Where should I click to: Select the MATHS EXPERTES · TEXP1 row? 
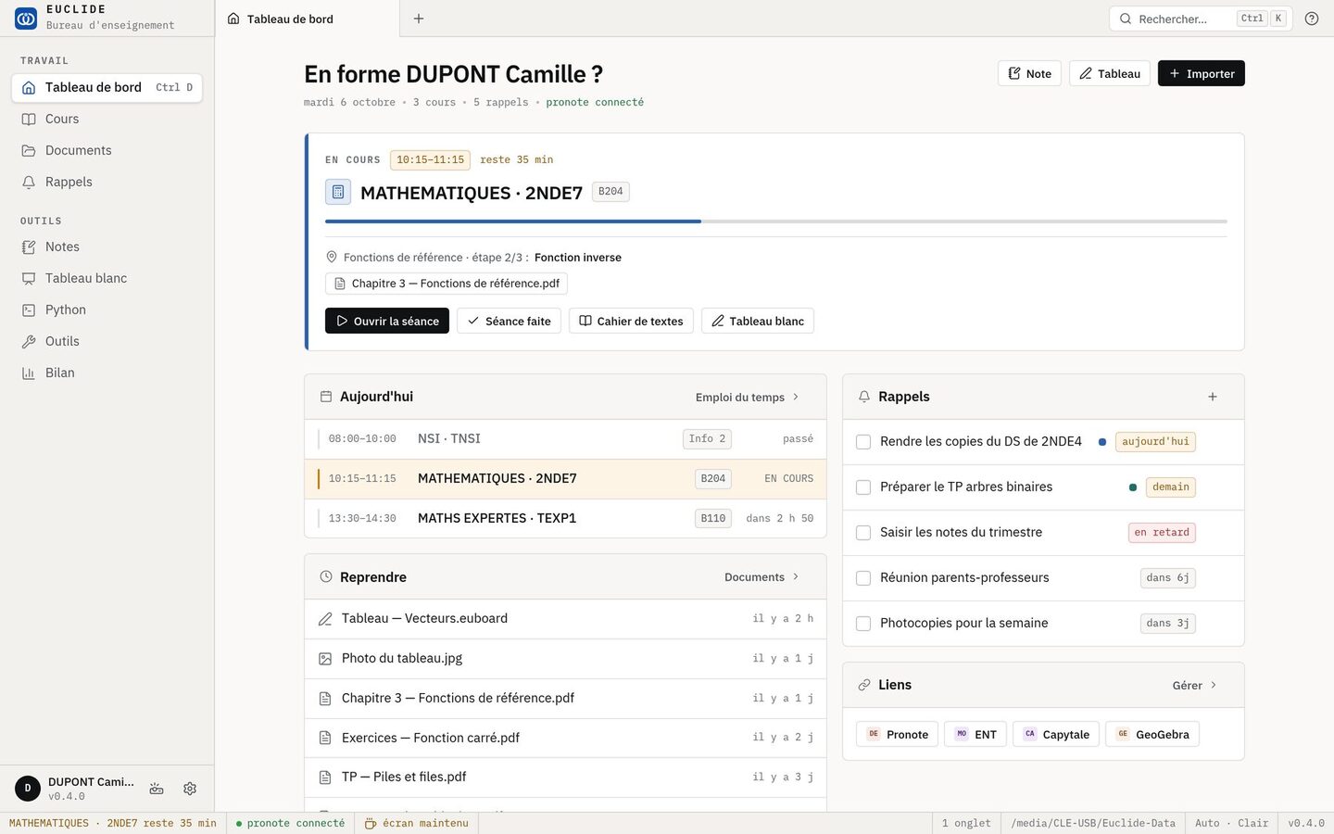(x=565, y=518)
